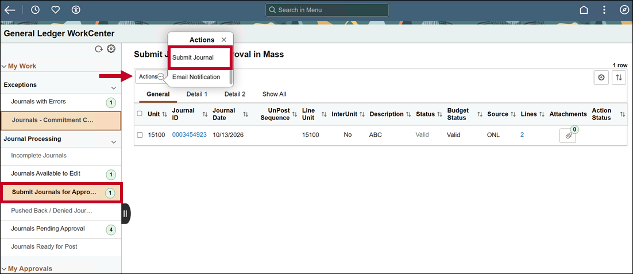Refresh the WorkCenter panel
Screen dimensions: 633x274
[98, 49]
